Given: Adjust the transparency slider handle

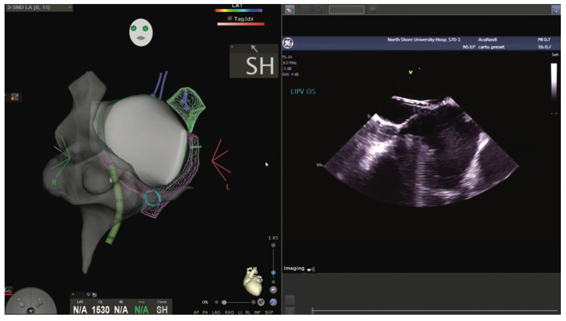Looking at the screenshot, I should click(x=224, y=302).
